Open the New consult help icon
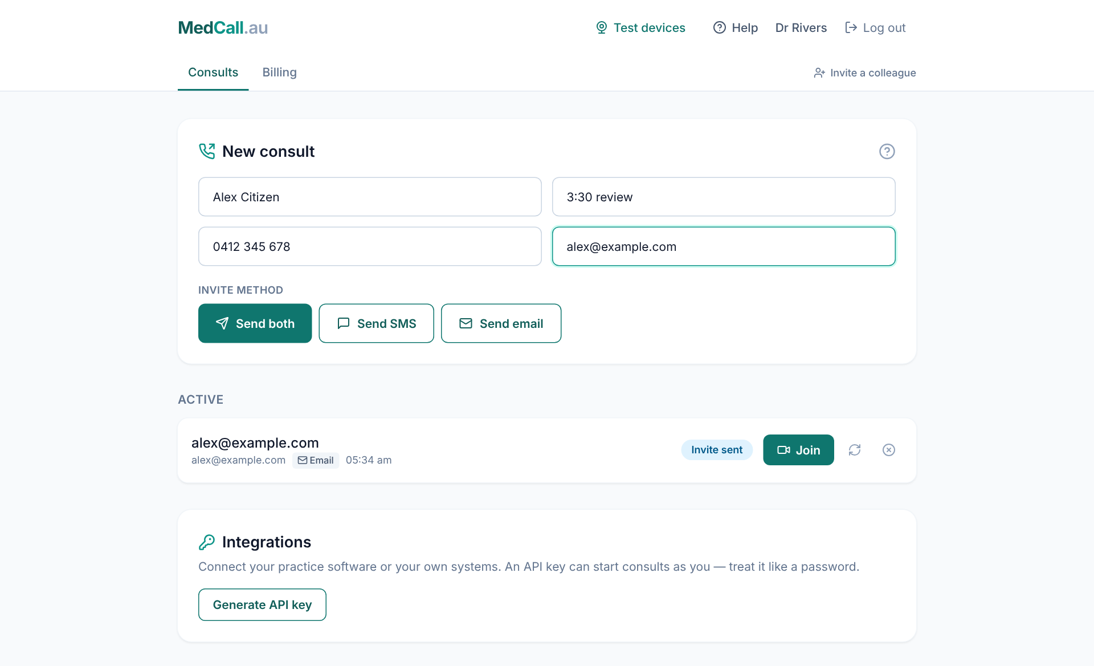The width and height of the screenshot is (1094, 666). pos(887,151)
